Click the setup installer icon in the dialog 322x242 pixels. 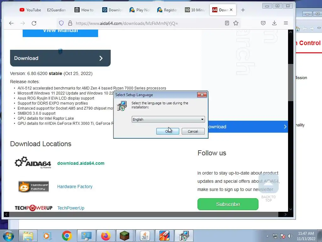pyautogui.click(x=122, y=106)
